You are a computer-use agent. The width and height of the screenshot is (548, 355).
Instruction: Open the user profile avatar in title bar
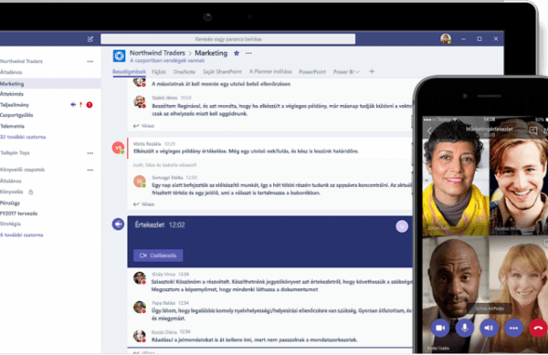(446, 38)
